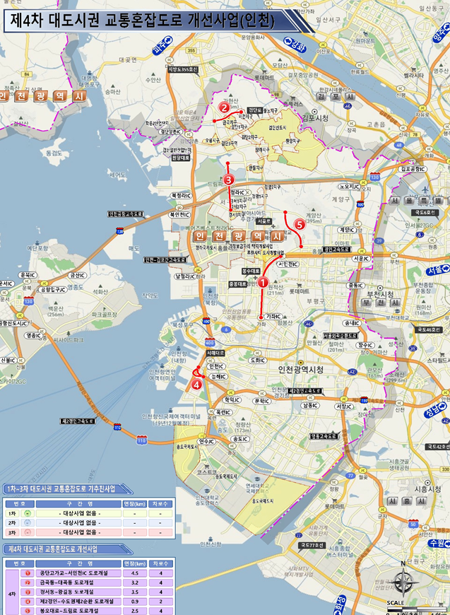Click the route 84 shield
450x615 pixels.
(26, 74)
